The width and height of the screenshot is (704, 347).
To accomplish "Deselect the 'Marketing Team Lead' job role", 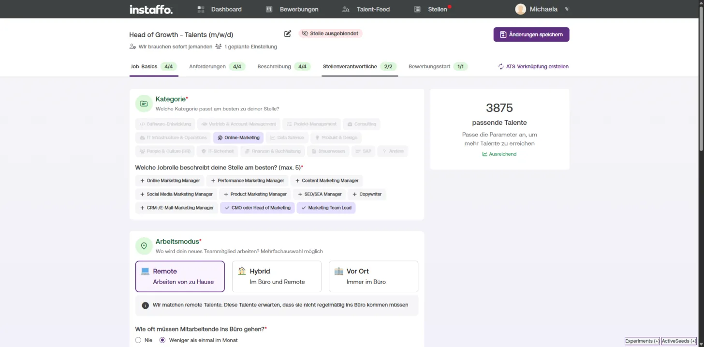I will 326,208.
